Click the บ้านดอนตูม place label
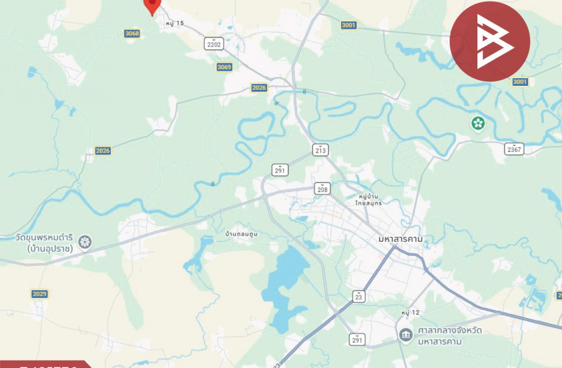The width and height of the screenshot is (562, 368). click(242, 234)
